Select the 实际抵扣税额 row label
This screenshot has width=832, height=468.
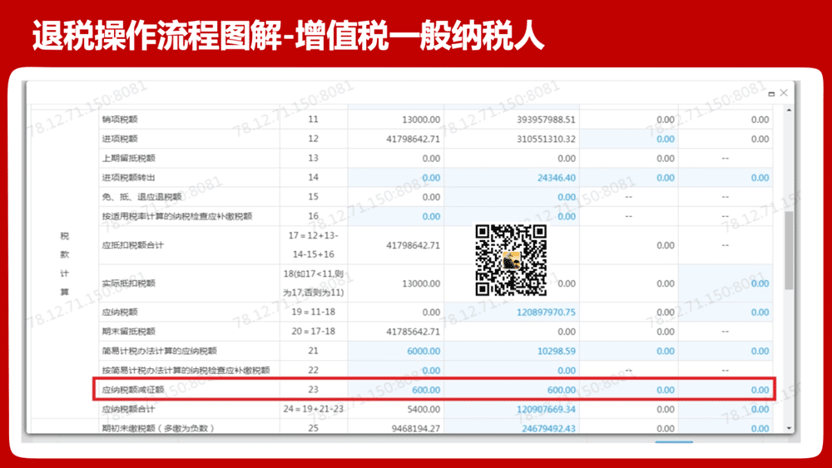[128, 283]
